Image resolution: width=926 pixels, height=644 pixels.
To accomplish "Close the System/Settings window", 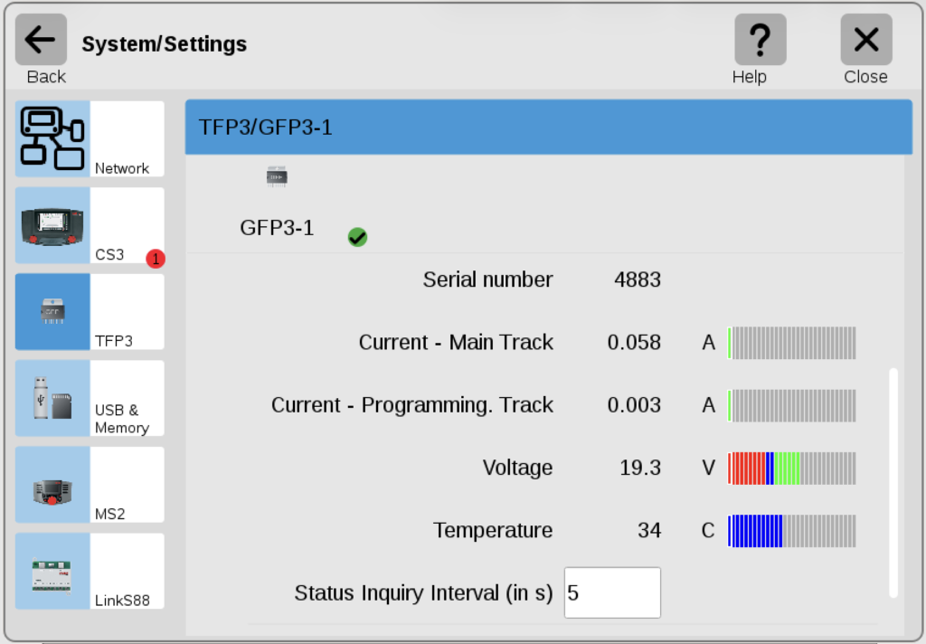I will point(865,41).
